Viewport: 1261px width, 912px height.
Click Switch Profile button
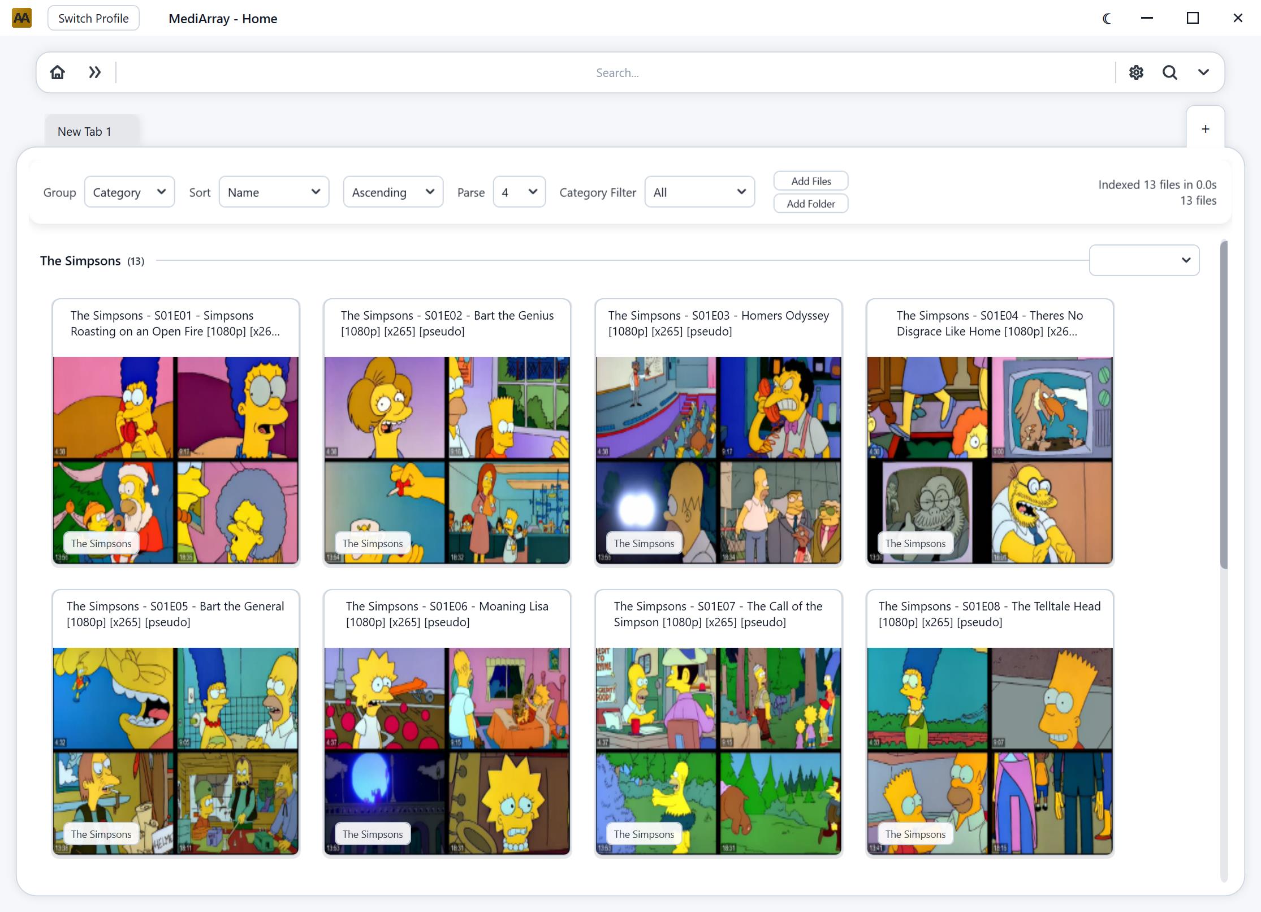(x=93, y=18)
